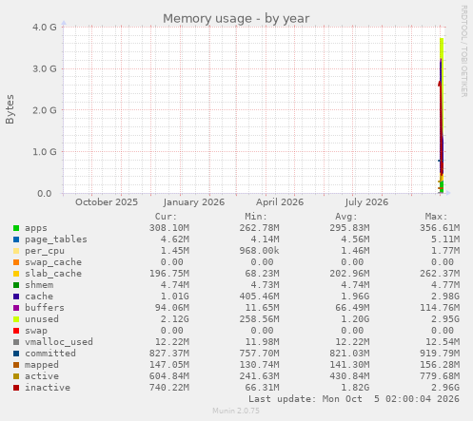
Task: Click per_cpu minimum value 968.00k
Action: click(259, 251)
